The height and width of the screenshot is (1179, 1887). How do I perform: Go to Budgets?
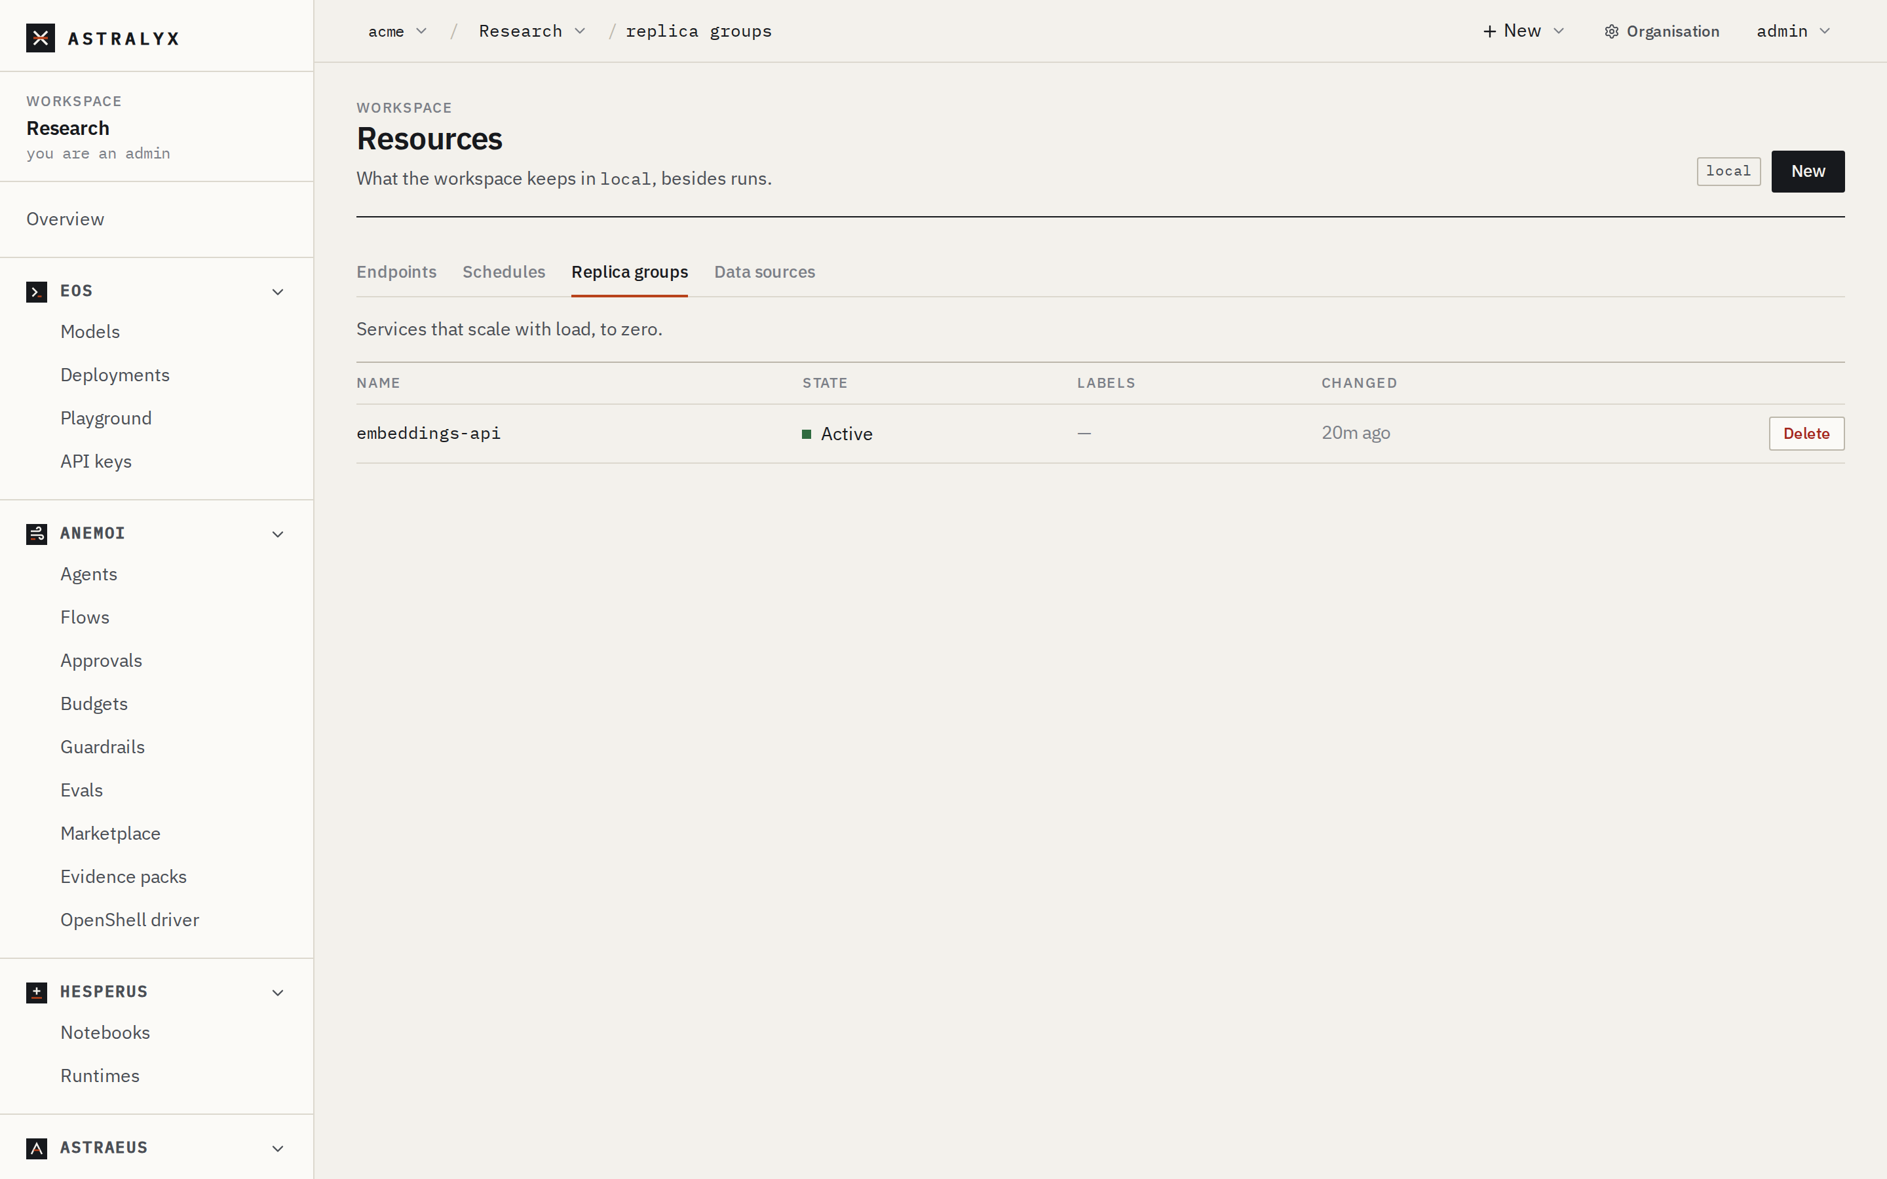(94, 704)
